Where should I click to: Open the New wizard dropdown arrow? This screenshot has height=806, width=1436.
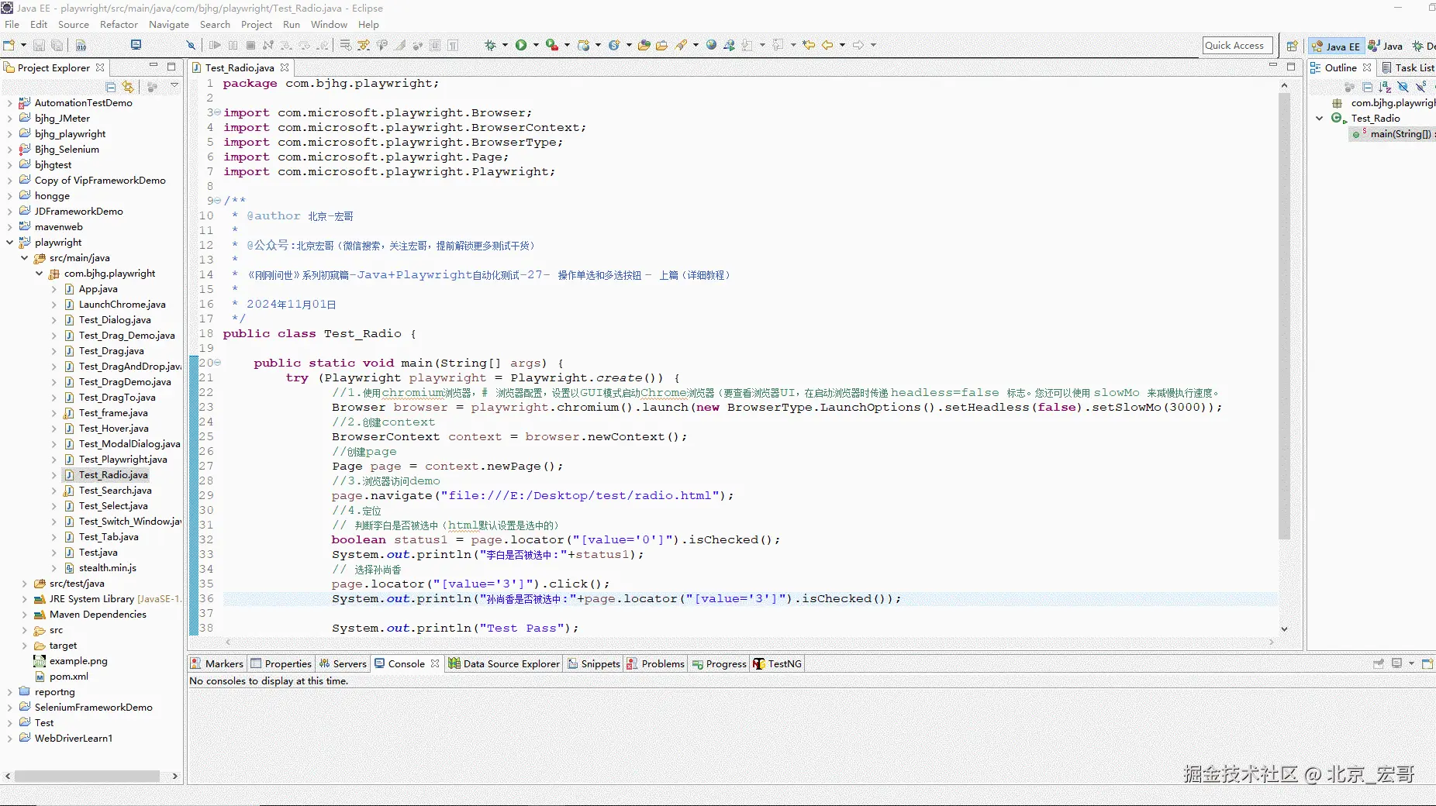click(x=23, y=45)
